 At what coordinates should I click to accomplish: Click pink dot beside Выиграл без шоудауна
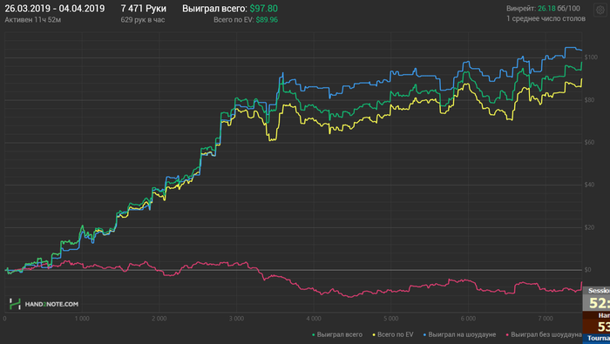[507, 334]
